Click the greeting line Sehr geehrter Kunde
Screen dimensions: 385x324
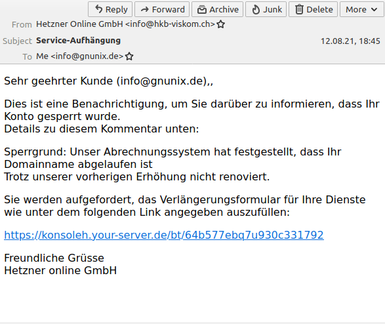pos(58,81)
